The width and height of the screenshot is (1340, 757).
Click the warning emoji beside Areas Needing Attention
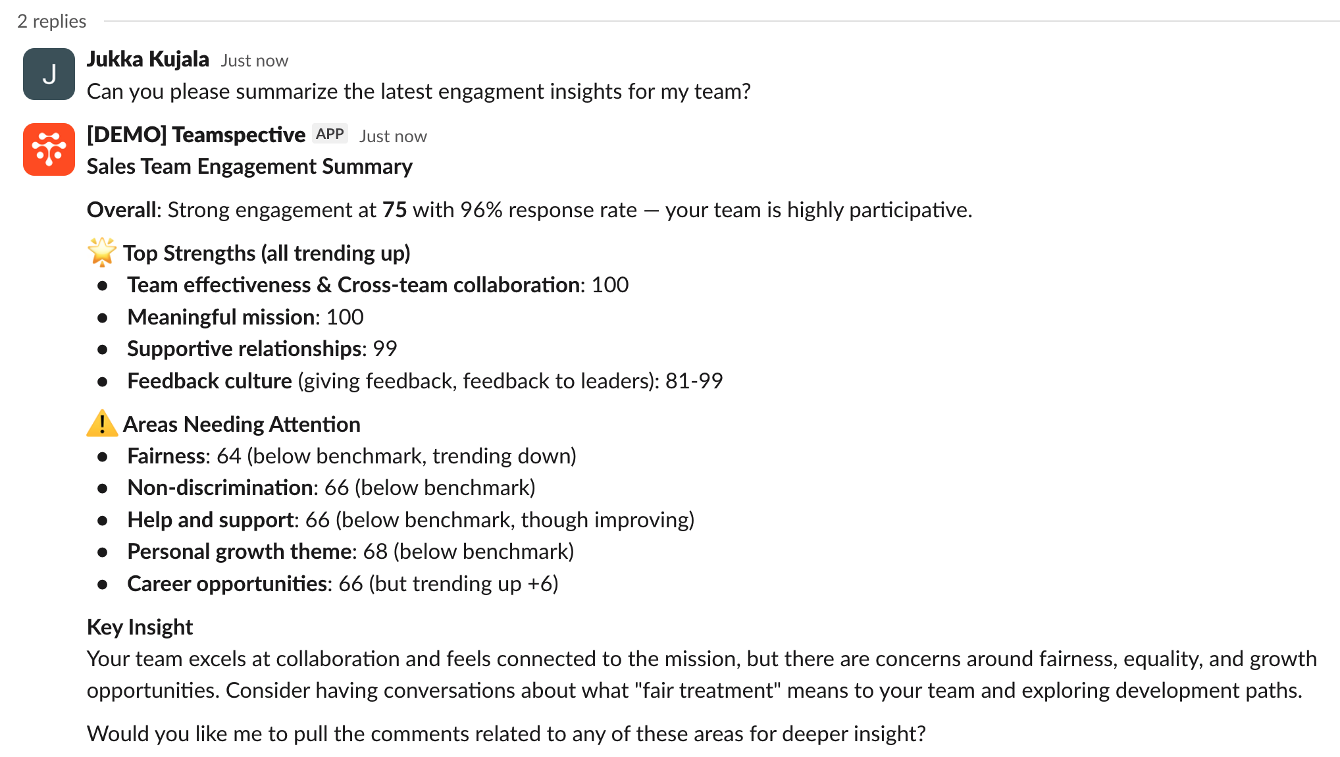[102, 424]
